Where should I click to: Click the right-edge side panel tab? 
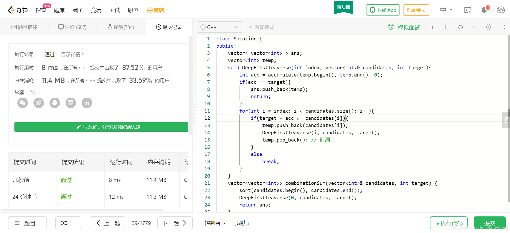tap(506, 120)
